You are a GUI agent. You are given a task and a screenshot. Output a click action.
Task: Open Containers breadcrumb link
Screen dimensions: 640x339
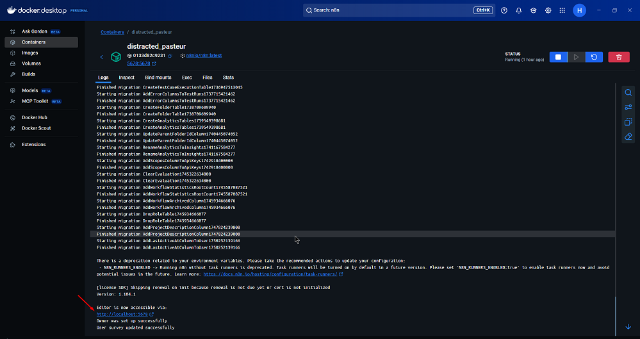(x=112, y=32)
